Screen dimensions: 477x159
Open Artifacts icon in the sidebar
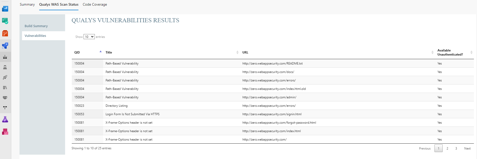[5, 132]
